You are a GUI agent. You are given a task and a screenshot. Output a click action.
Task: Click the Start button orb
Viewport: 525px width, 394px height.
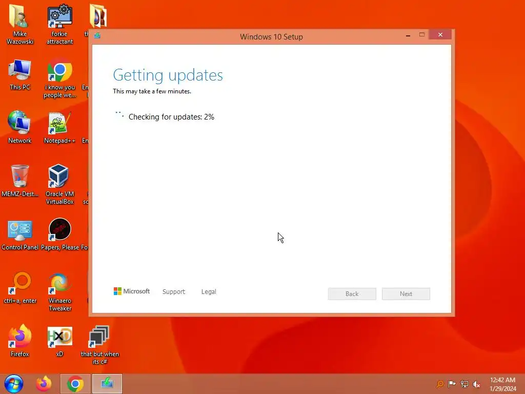click(x=14, y=384)
